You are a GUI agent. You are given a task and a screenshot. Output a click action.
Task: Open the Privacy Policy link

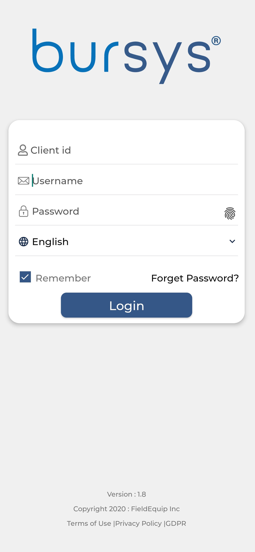click(138, 523)
